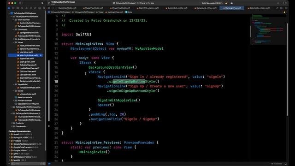The height and width of the screenshot is (166, 295).
Task: Open the breakpoint navigator icon
Action: tap(40, 8)
